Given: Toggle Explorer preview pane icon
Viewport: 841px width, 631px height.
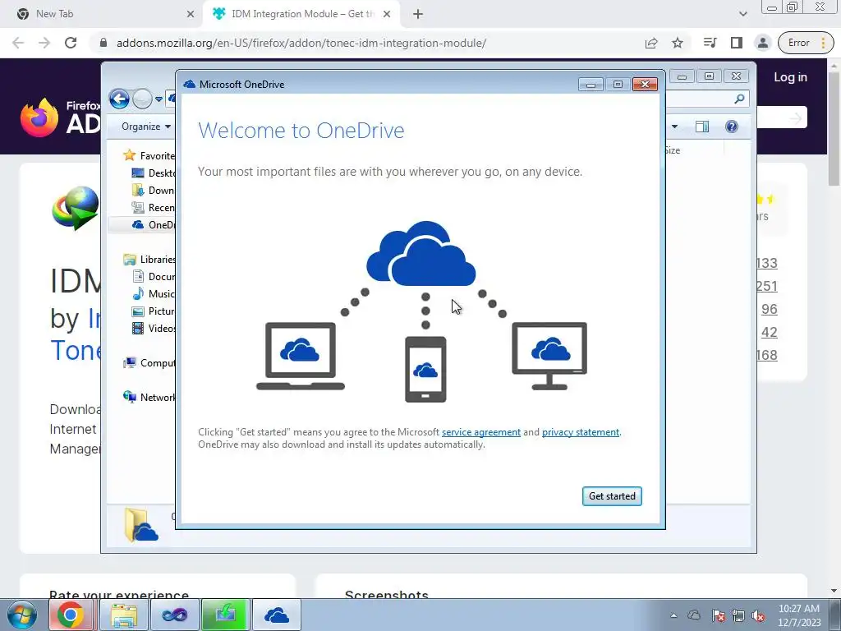Looking at the screenshot, I should pyautogui.click(x=701, y=127).
